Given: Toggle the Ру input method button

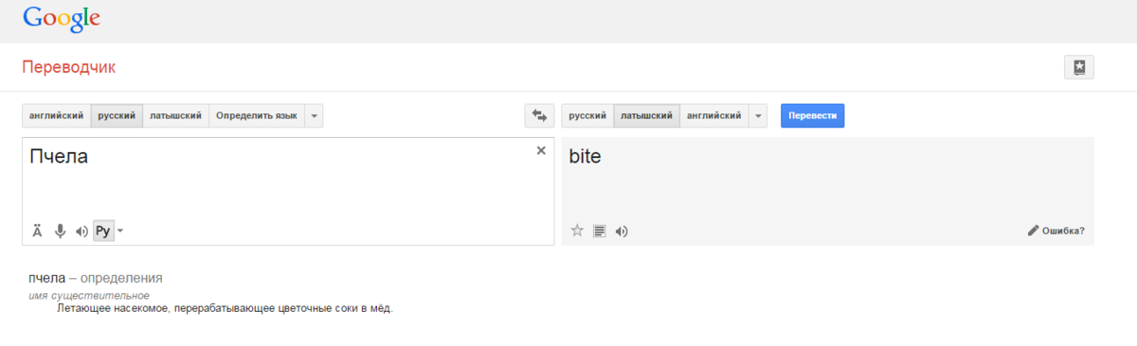Looking at the screenshot, I should [103, 231].
